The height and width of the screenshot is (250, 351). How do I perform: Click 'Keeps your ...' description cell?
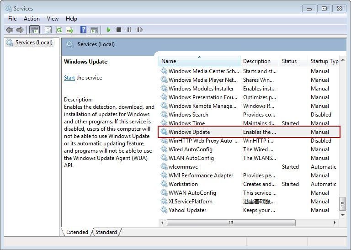[x=259, y=210]
